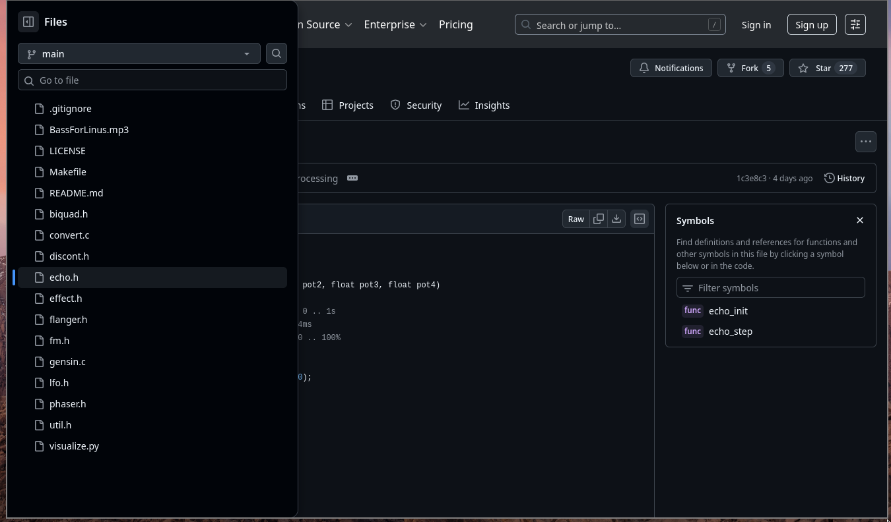Open flanger.h from the file tree
Screen dimensions: 891x522
coord(152,320)
